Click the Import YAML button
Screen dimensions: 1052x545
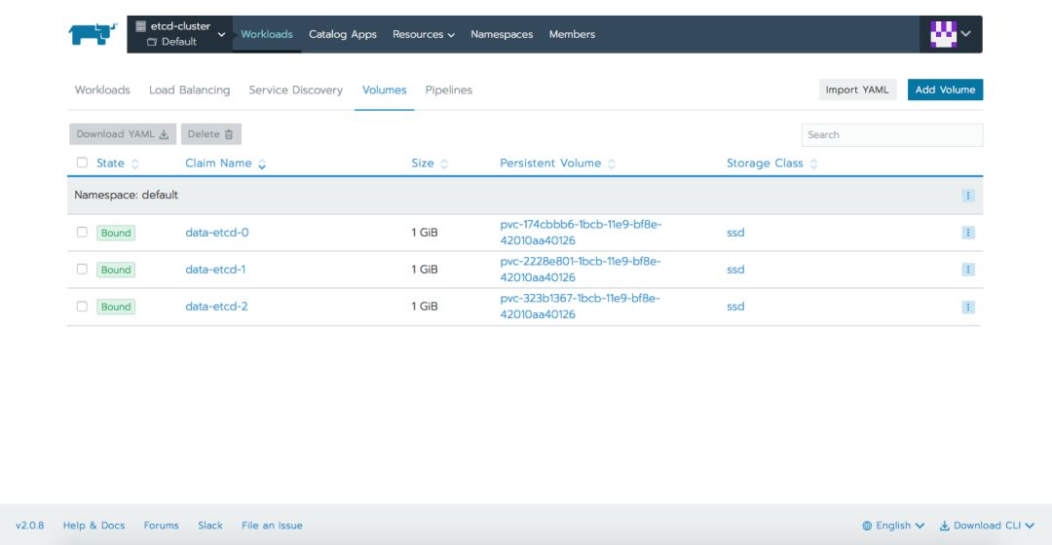coord(857,90)
